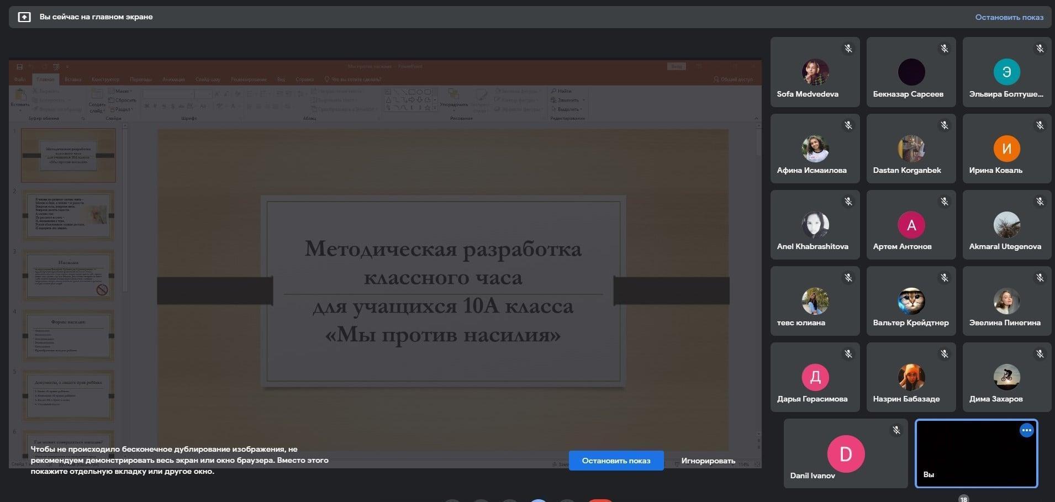Click the Найти search icon in the ribbon

point(554,91)
